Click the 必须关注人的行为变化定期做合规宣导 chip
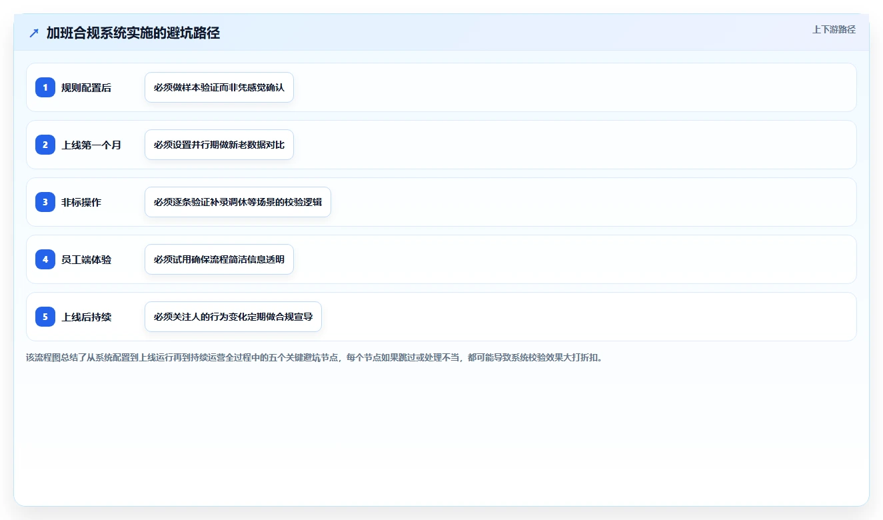883x520 pixels. [233, 317]
